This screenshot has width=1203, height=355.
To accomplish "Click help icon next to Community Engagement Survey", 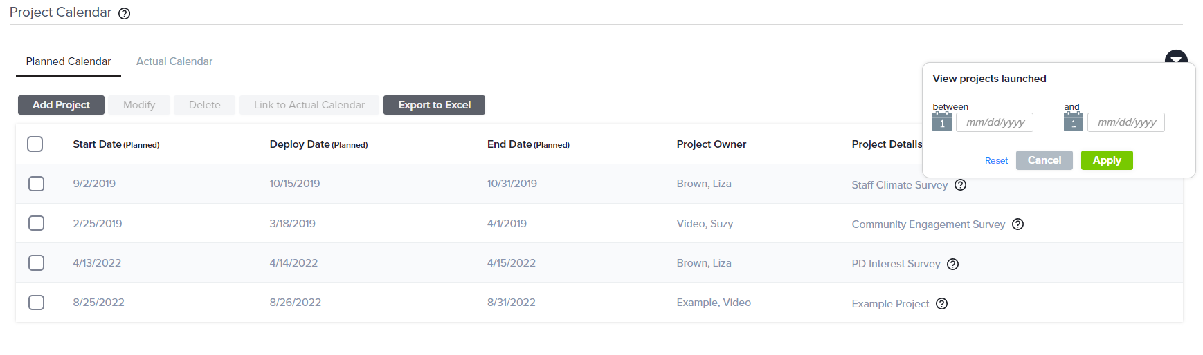I will coord(1017,224).
